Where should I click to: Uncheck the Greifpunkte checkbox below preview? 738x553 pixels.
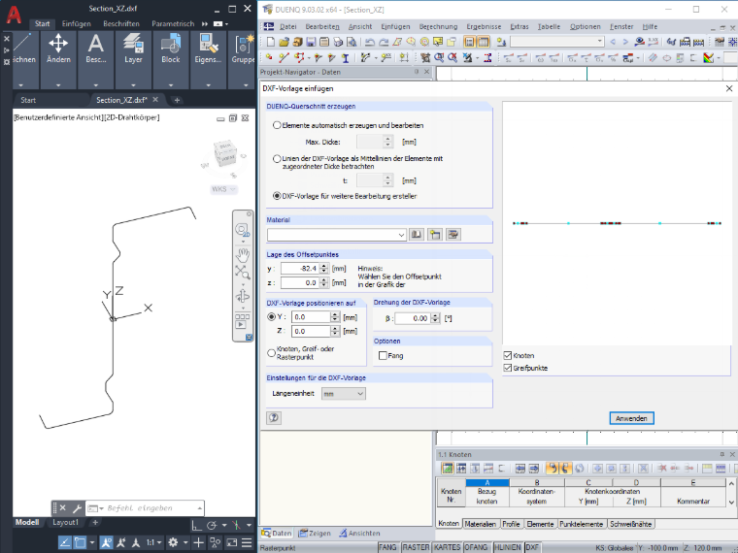pyautogui.click(x=507, y=368)
